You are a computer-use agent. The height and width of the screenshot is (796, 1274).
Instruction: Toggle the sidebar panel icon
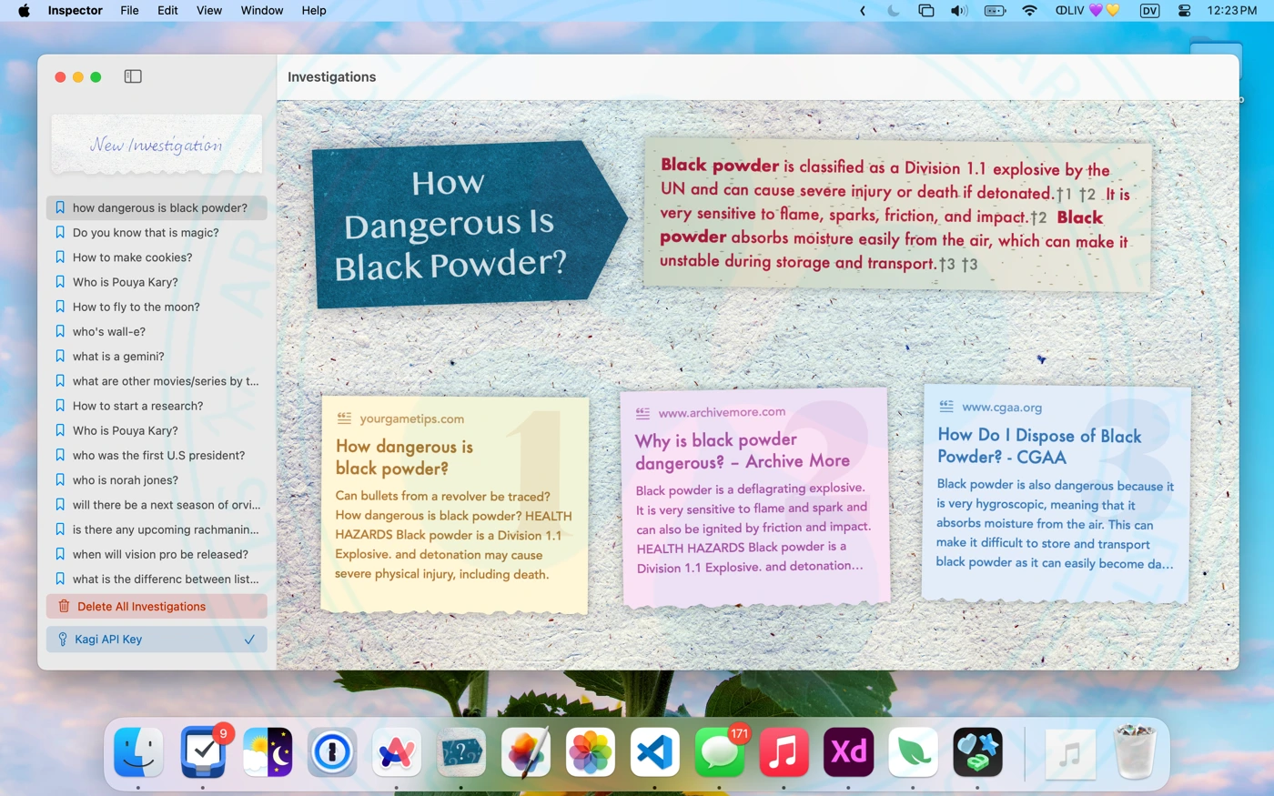[133, 76]
